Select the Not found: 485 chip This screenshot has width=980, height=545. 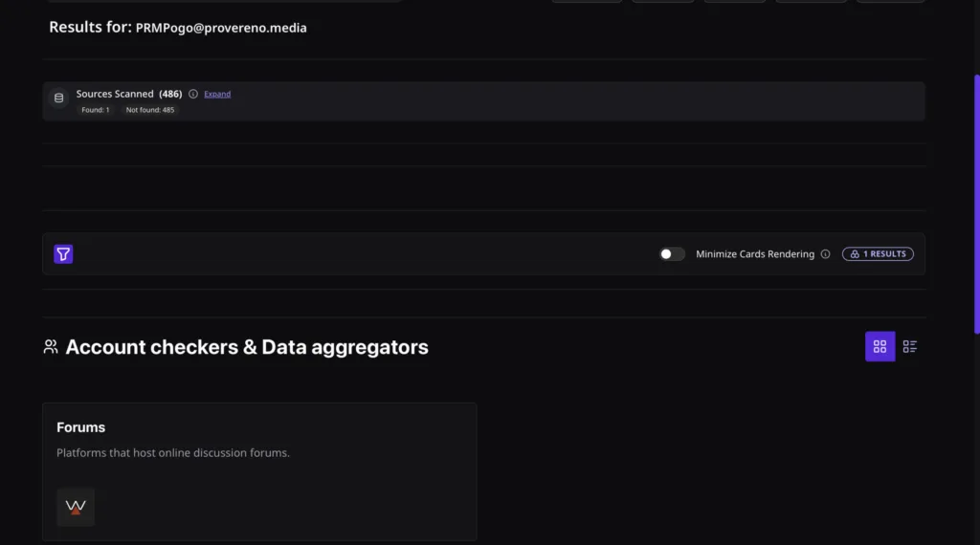150,110
